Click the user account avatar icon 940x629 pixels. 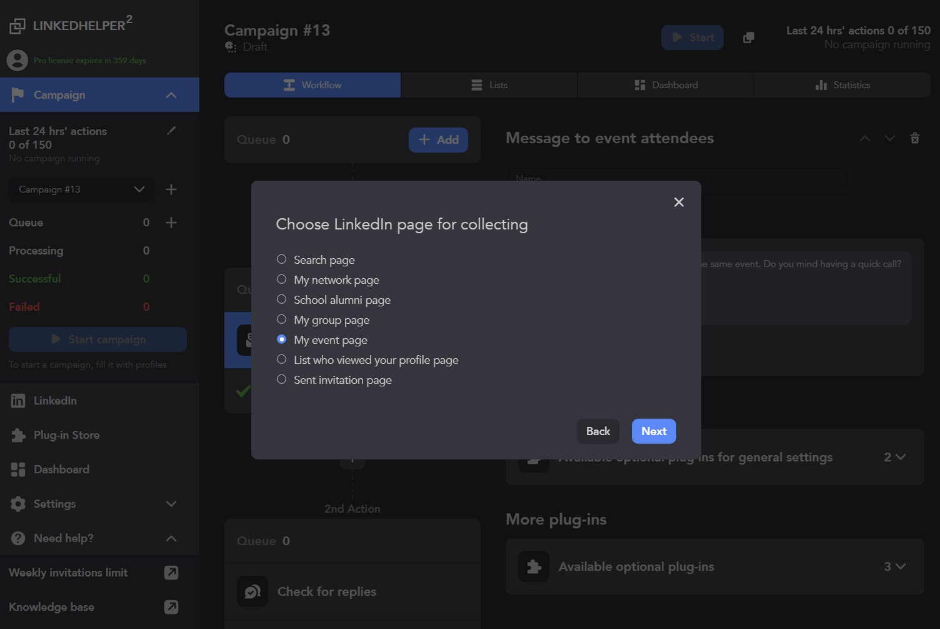click(x=17, y=61)
